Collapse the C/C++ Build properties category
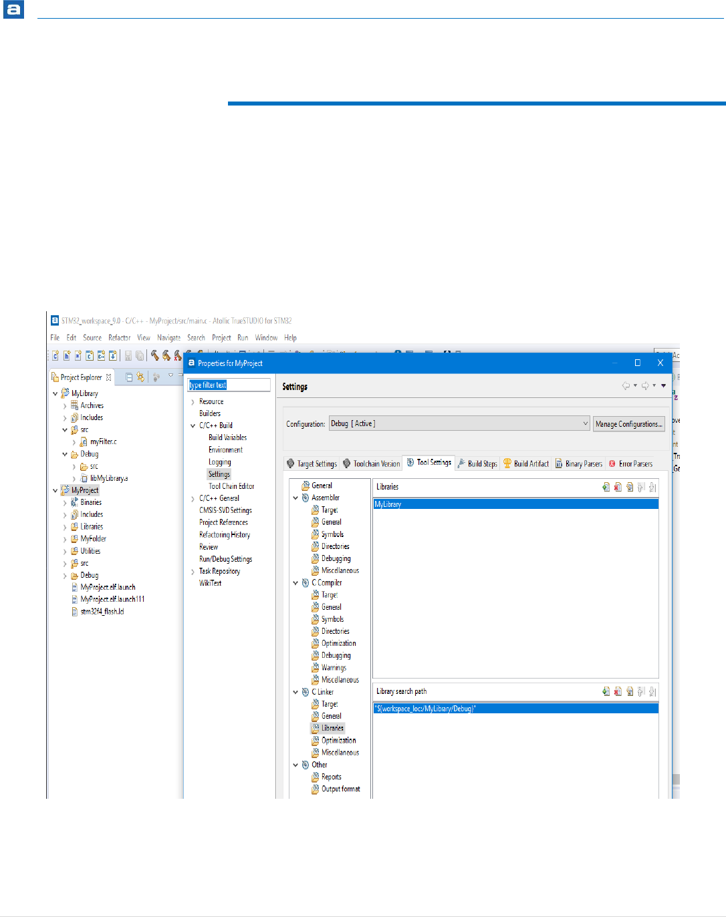The image size is (726, 917). coord(193,425)
